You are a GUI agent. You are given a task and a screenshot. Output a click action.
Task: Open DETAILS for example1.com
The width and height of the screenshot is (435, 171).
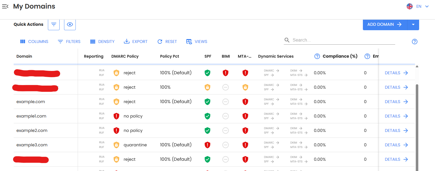coord(396,116)
